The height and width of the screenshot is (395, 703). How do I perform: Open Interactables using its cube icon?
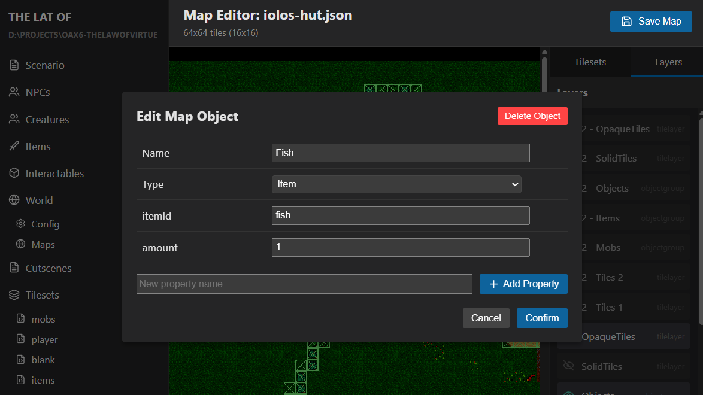[x=14, y=173]
